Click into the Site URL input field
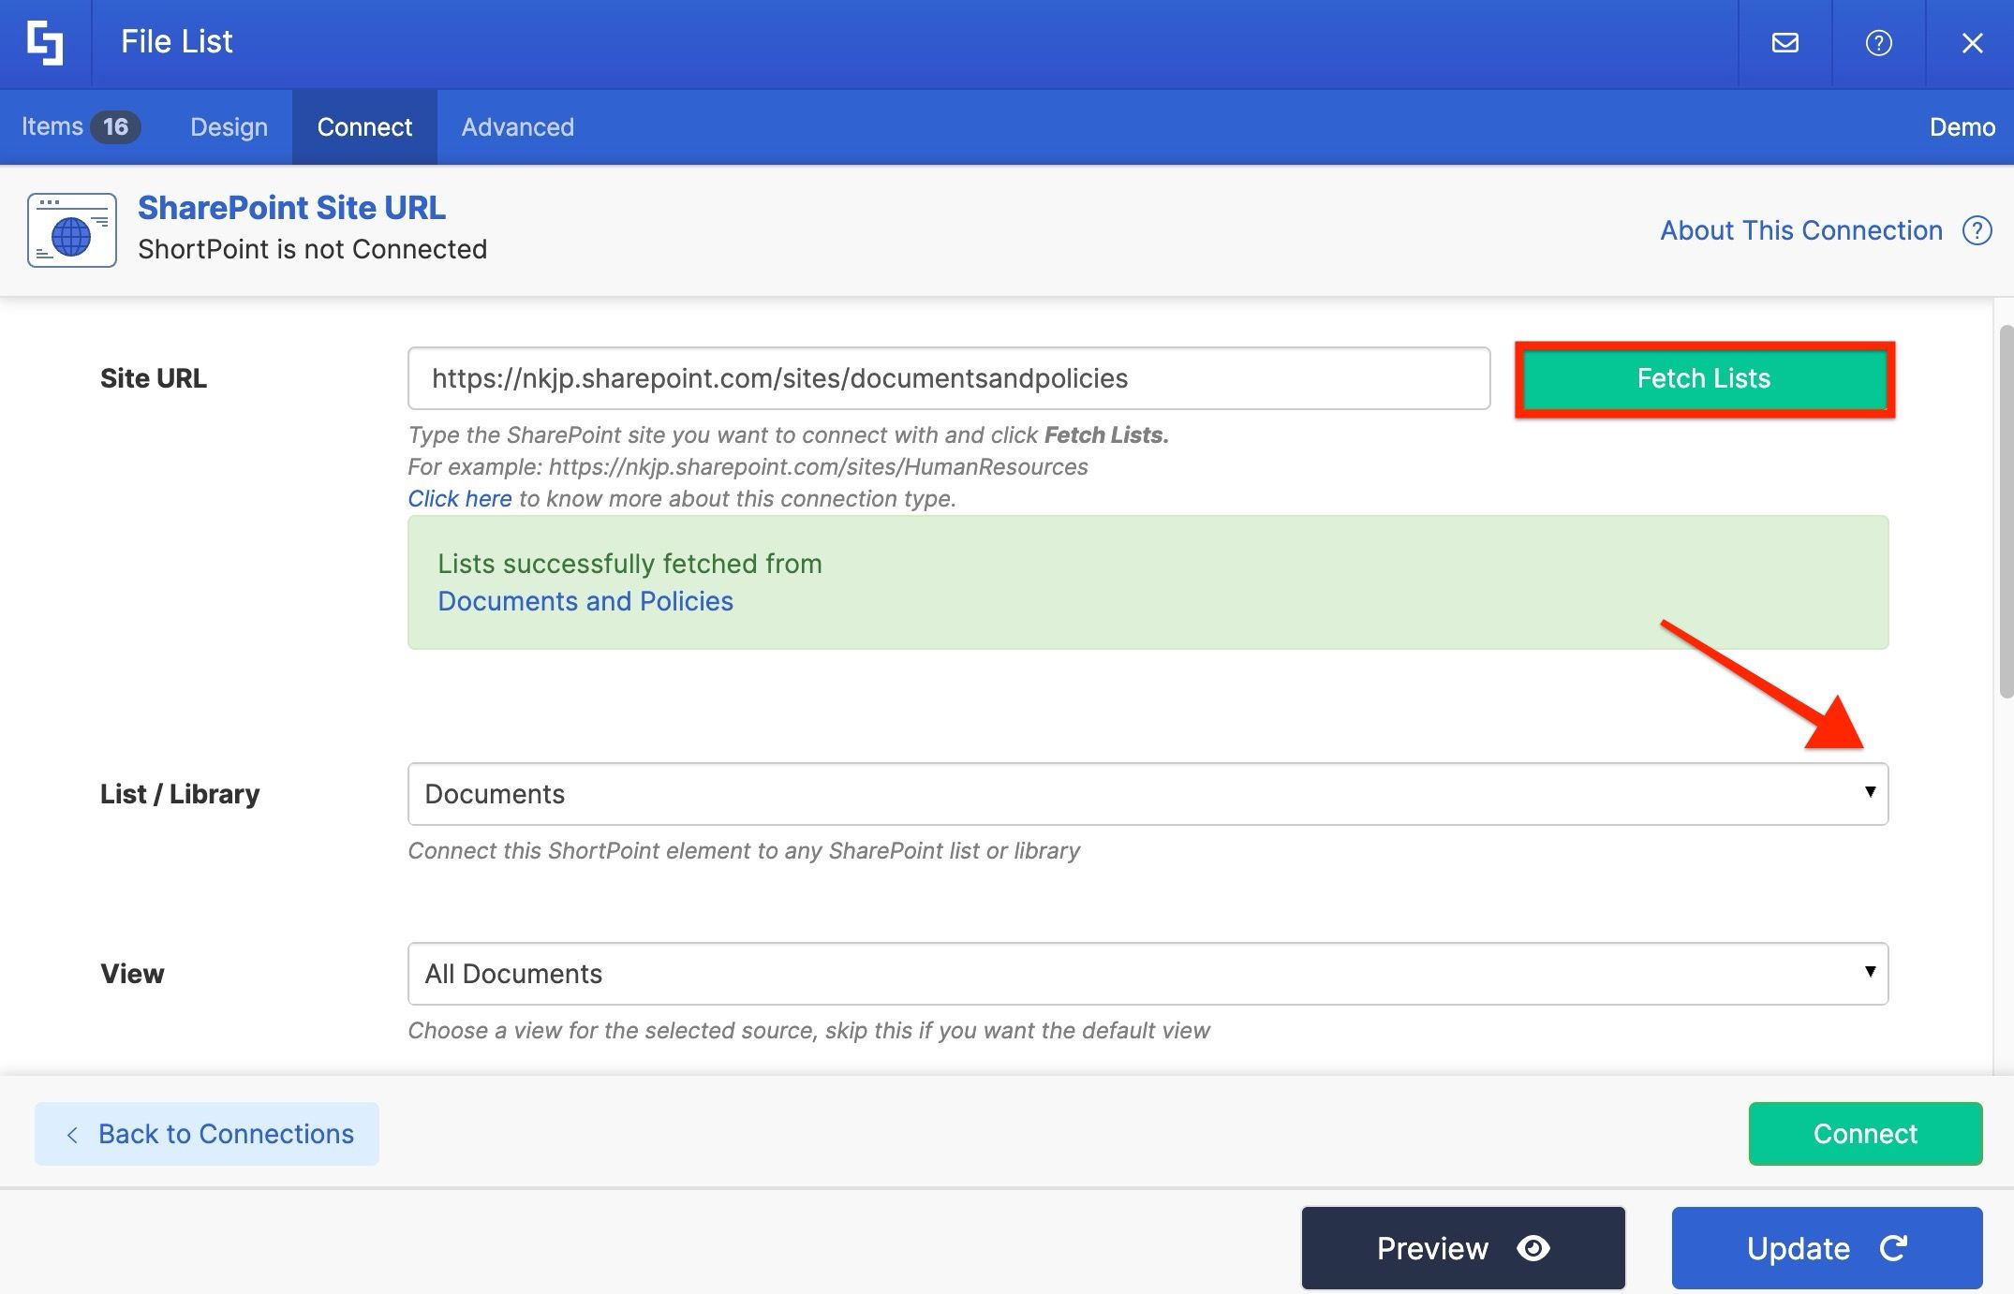 click(949, 378)
